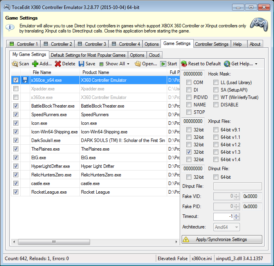The height and width of the screenshot is (266, 274).
Task: Click the File Name column header
Action: (55, 72)
